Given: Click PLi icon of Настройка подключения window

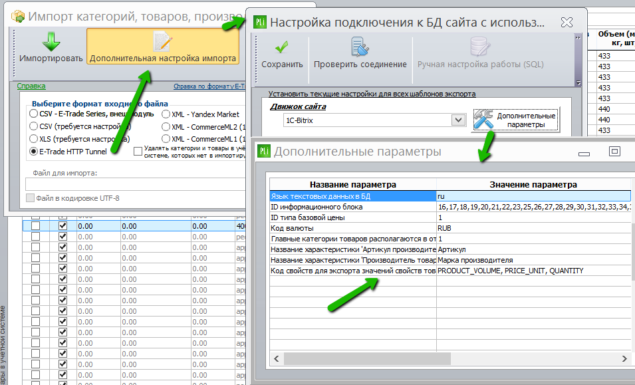Looking at the screenshot, I should tap(259, 22).
